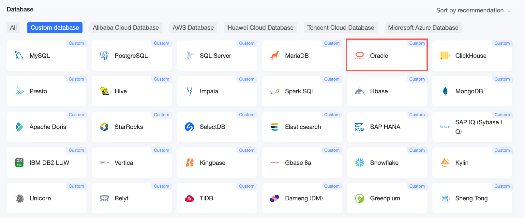525x218 pixels.
Task: Select the MariaDB name text
Action: [x=297, y=56]
